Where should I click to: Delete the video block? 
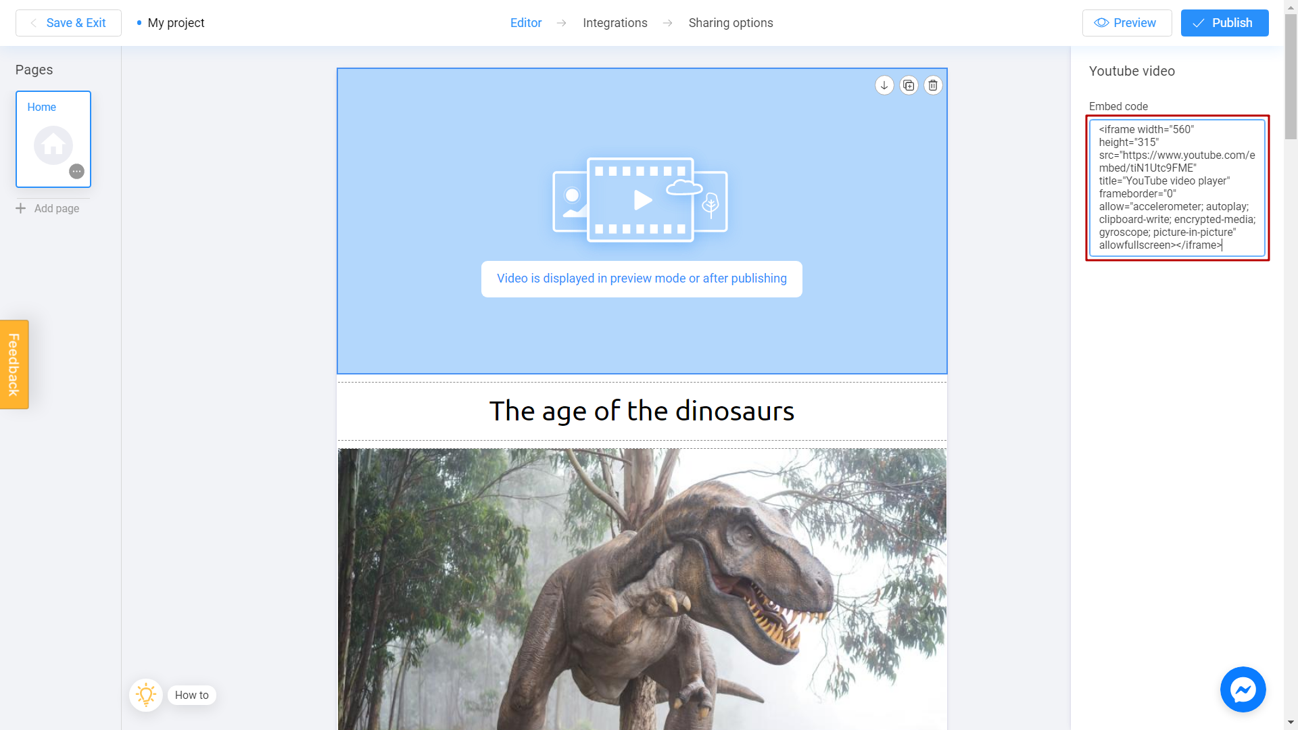[933, 85]
